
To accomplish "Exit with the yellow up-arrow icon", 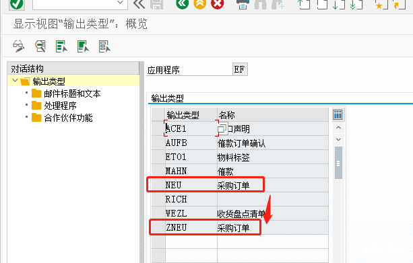I will pyautogui.click(x=200, y=3).
